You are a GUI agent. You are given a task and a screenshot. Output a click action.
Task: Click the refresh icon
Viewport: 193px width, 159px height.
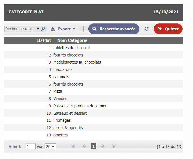tap(146, 29)
